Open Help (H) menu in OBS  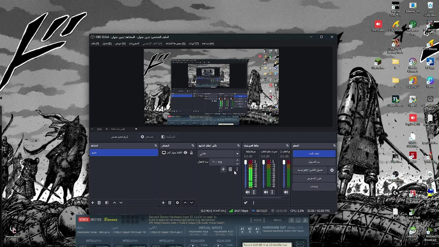coord(208,44)
